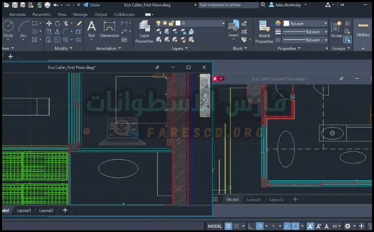Click the Share button
This screenshot has width=374, height=232.
(x=92, y=5)
